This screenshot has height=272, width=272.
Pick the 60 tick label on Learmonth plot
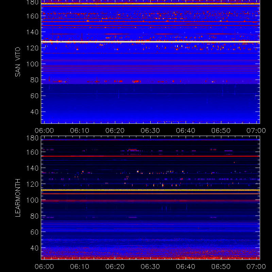35,232
